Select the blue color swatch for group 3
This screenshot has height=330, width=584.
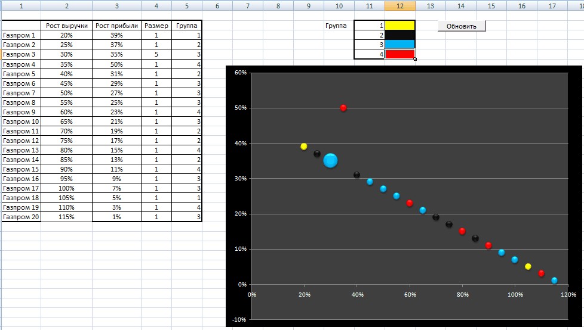(x=399, y=45)
